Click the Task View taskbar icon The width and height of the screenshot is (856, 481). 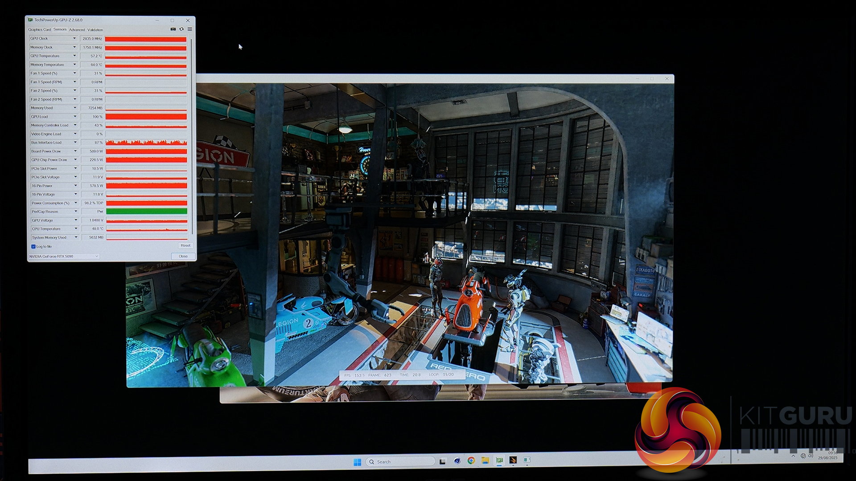[442, 461]
